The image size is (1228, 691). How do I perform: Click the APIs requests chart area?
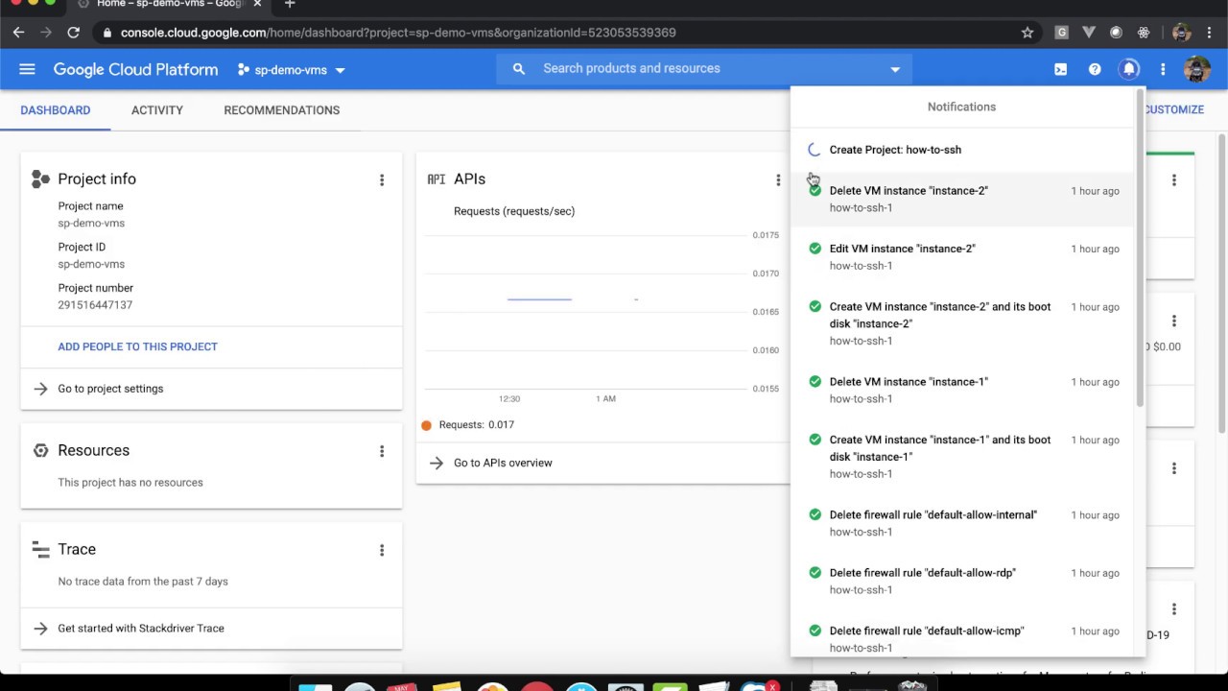[x=587, y=312]
